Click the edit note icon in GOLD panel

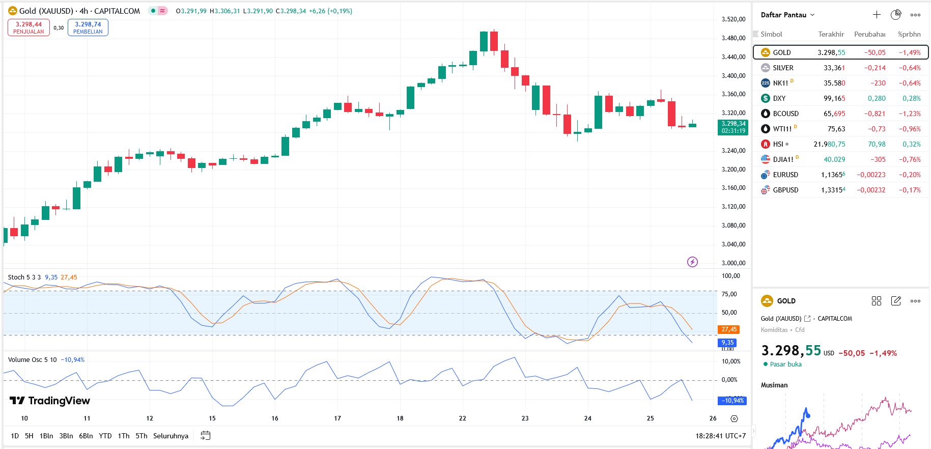[896, 301]
